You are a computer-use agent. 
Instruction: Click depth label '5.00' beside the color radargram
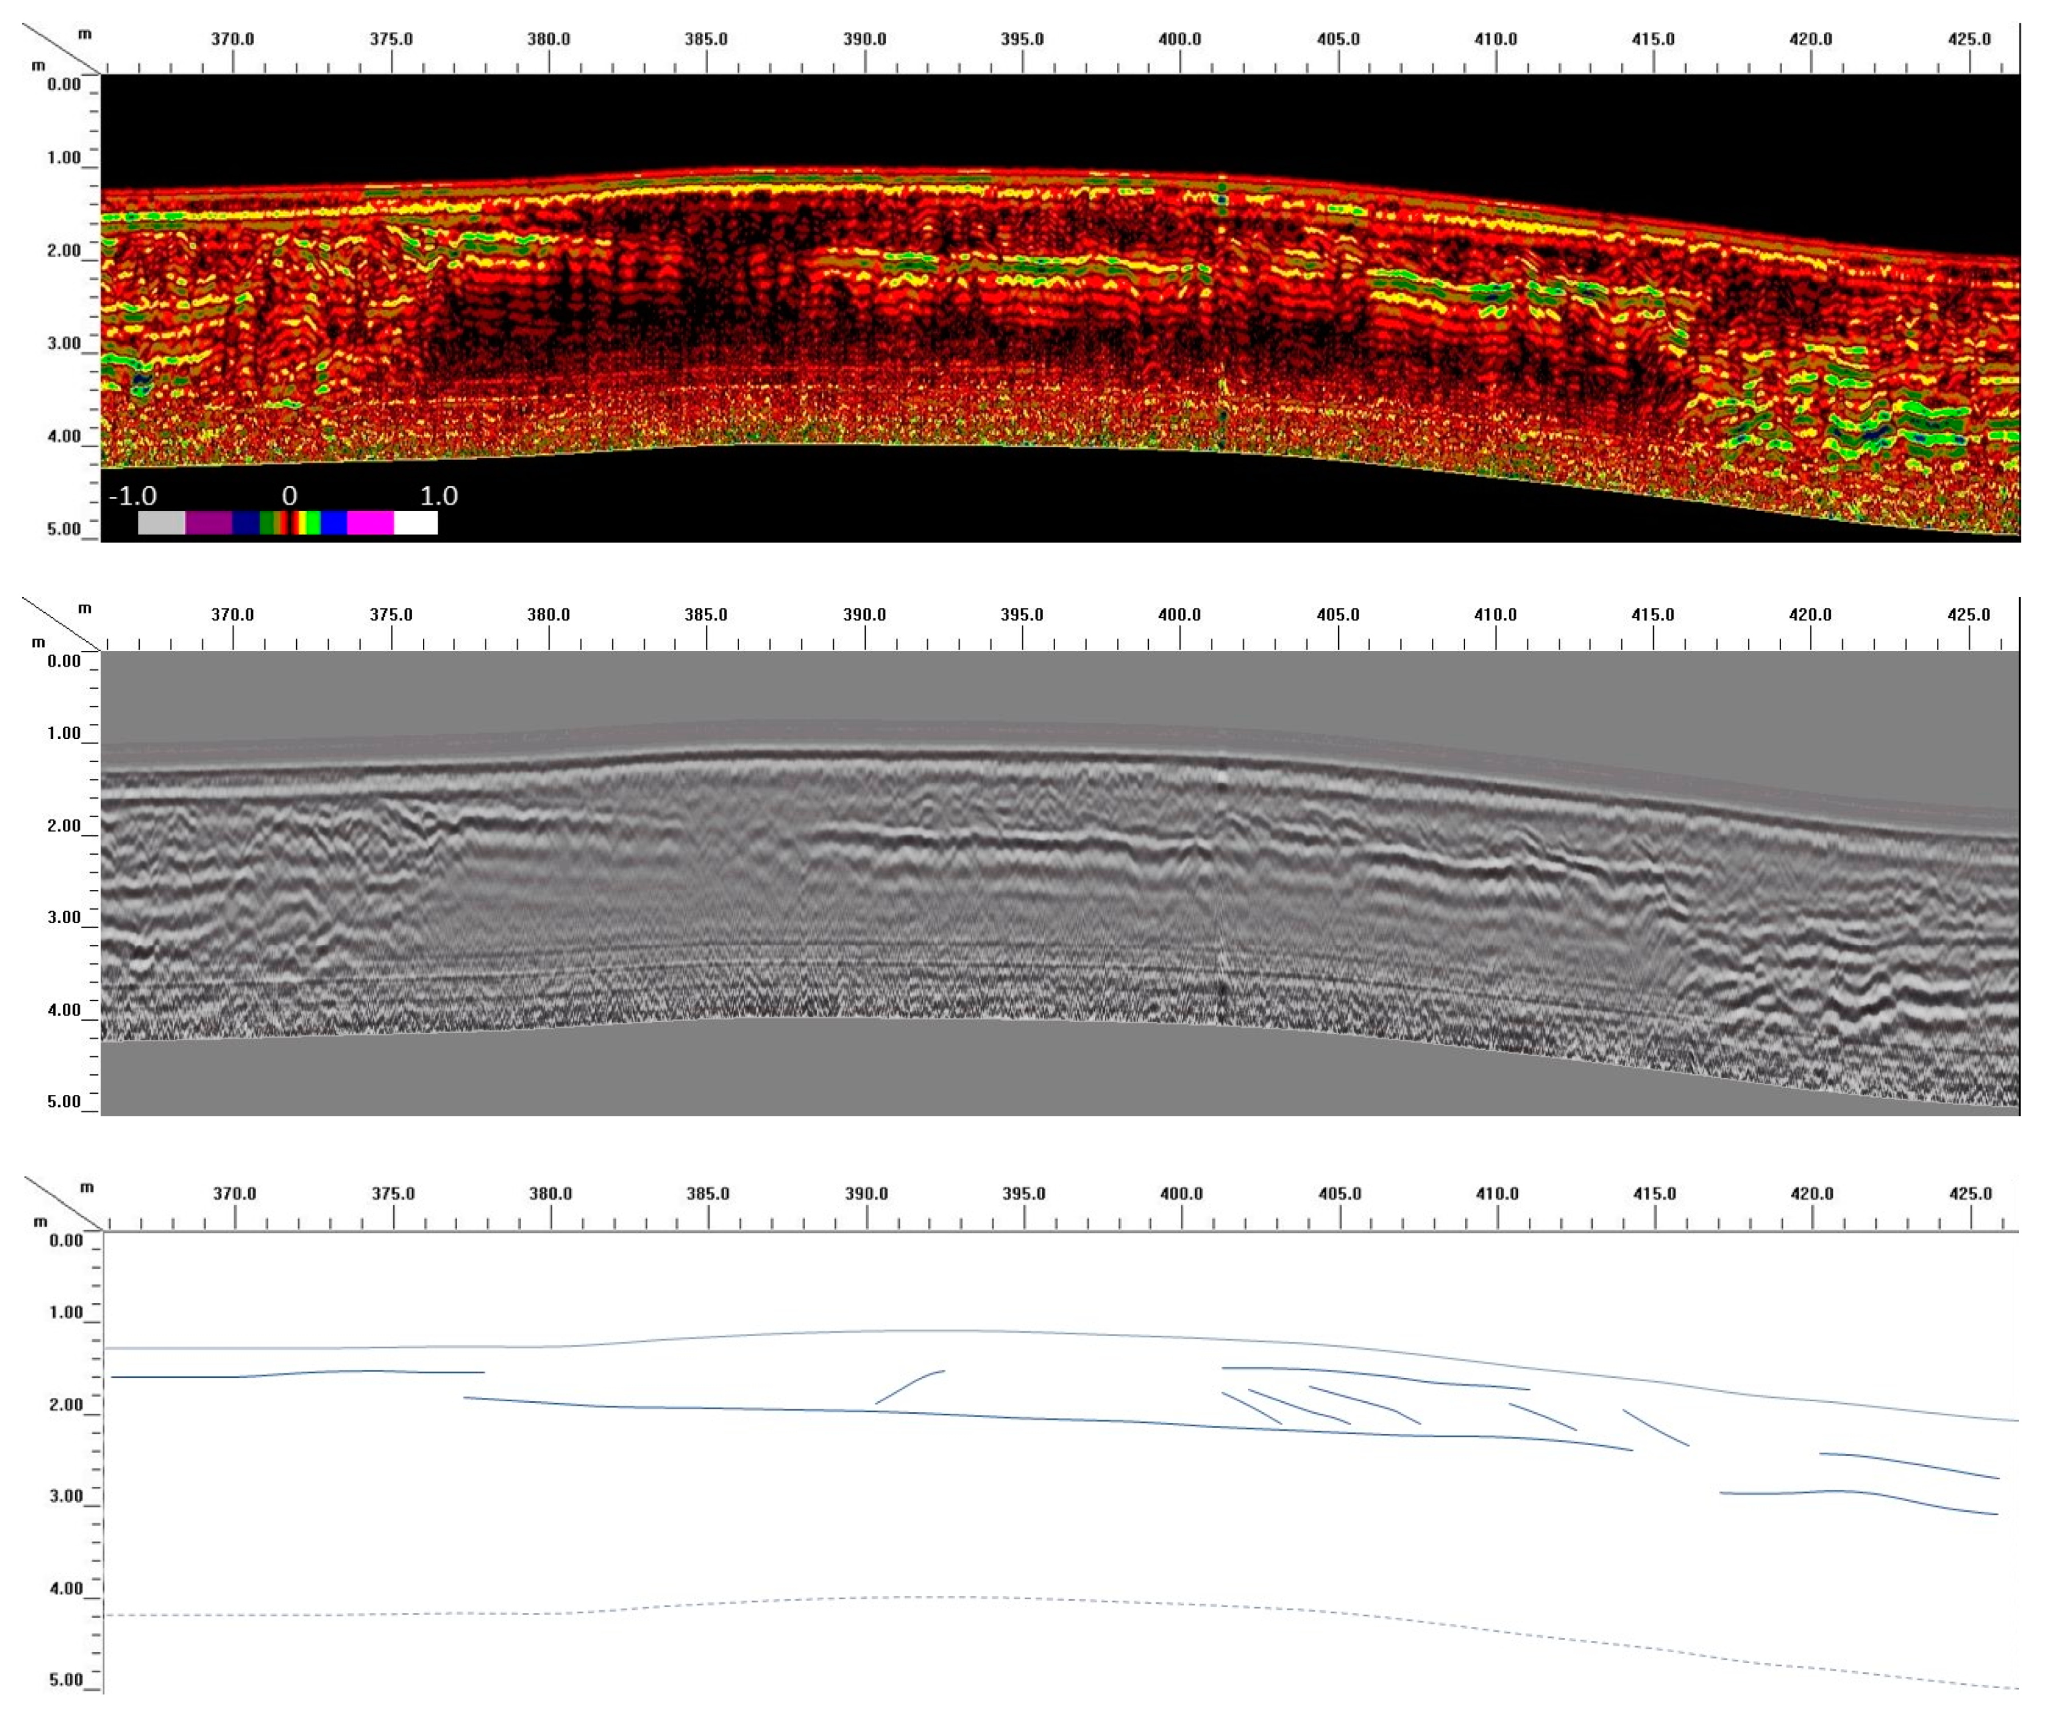(64, 529)
